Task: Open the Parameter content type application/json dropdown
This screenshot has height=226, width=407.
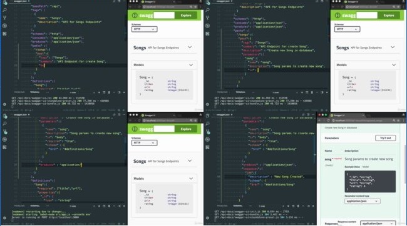Action: tap(363, 201)
